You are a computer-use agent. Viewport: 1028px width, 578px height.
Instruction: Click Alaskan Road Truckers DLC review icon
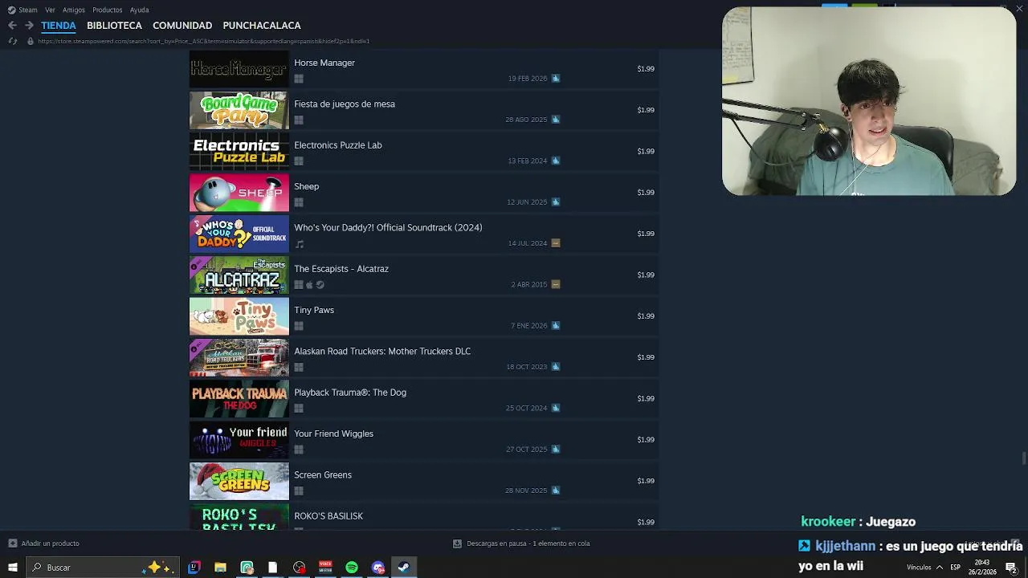556,367
